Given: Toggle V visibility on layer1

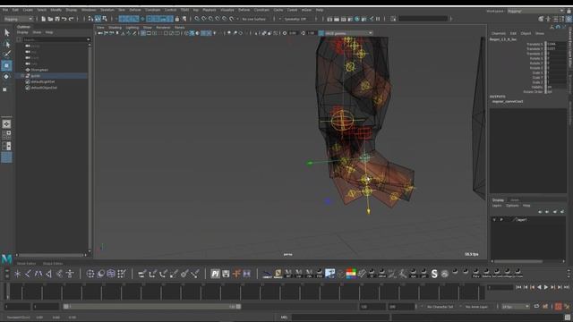Looking at the screenshot, I should pyautogui.click(x=494, y=220).
